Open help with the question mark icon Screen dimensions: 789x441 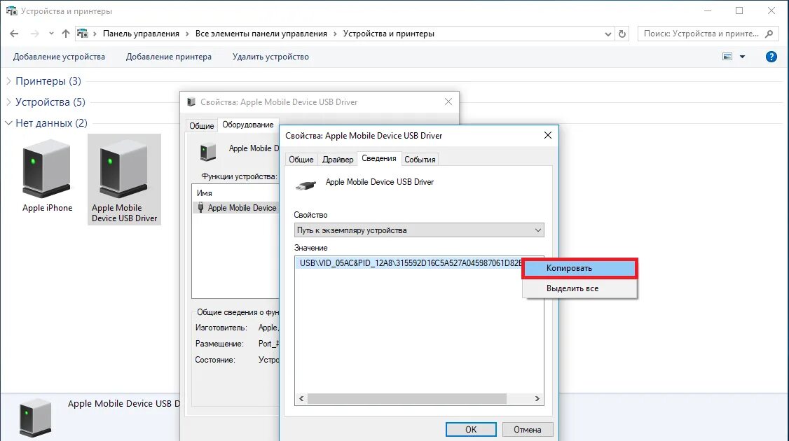tap(771, 57)
